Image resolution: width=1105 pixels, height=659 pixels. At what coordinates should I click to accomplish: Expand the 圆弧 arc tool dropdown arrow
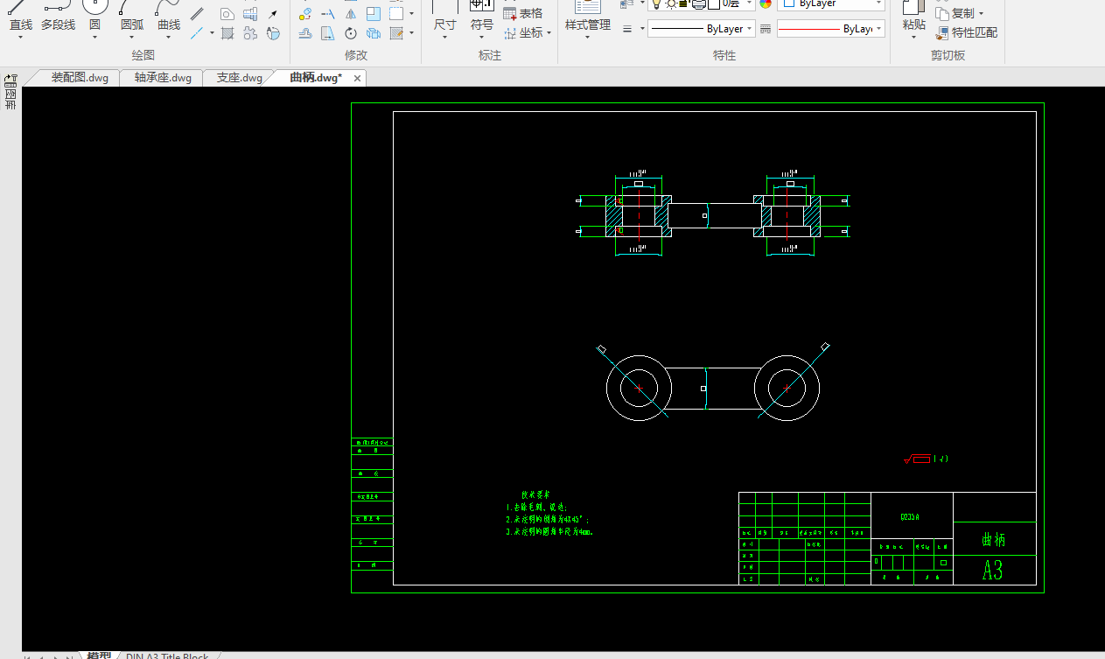click(131, 38)
